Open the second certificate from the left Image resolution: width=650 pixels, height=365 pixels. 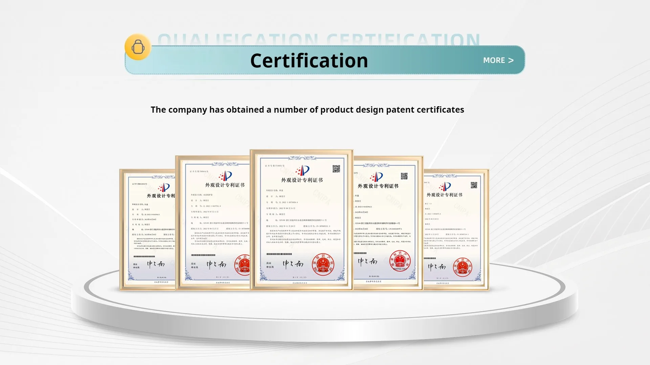213,223
